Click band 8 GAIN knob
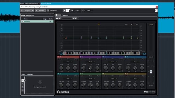The image size is (175, 98). [142, 85]
